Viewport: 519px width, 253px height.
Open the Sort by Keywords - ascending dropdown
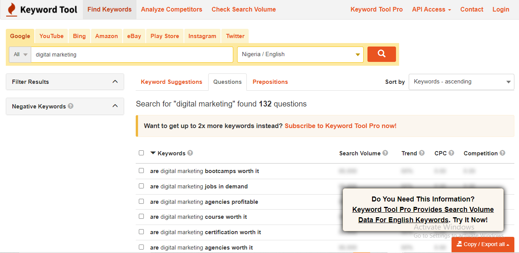[461, 82]
